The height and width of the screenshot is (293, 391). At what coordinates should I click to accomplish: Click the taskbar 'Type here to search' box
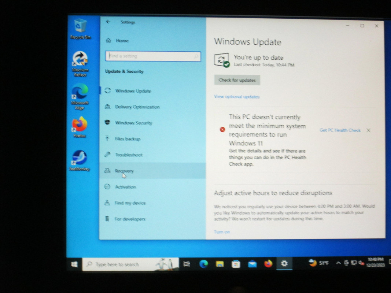pos(130,264)
